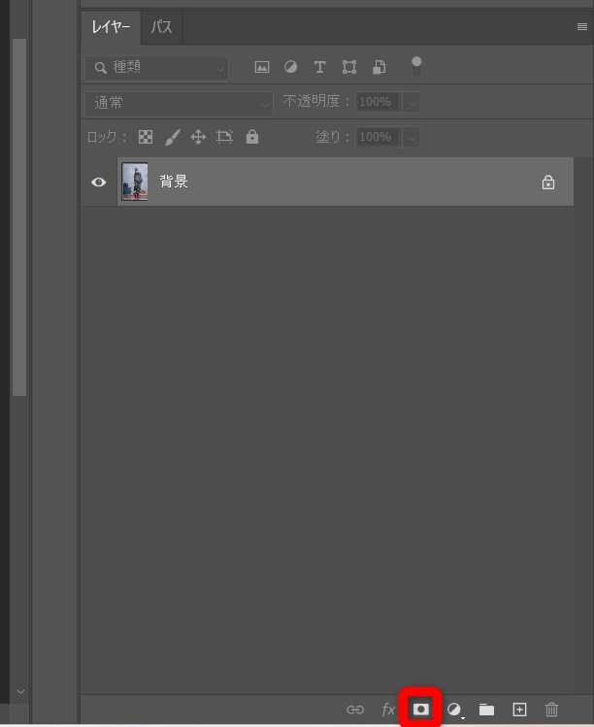594x727 pixels.
Task: Delete the layer with the trash icon
Action: pos(551,710)
